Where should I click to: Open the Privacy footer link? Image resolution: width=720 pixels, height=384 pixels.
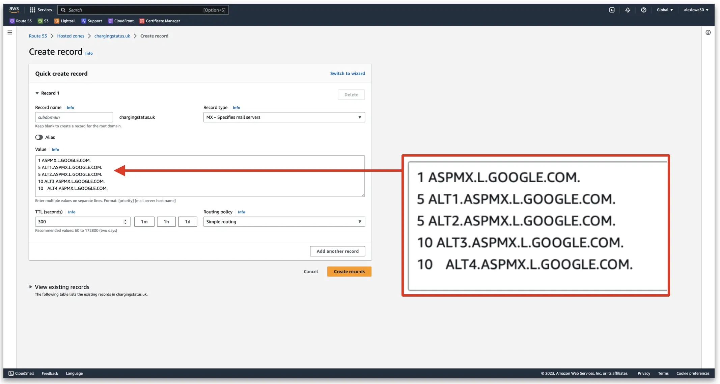644,373
